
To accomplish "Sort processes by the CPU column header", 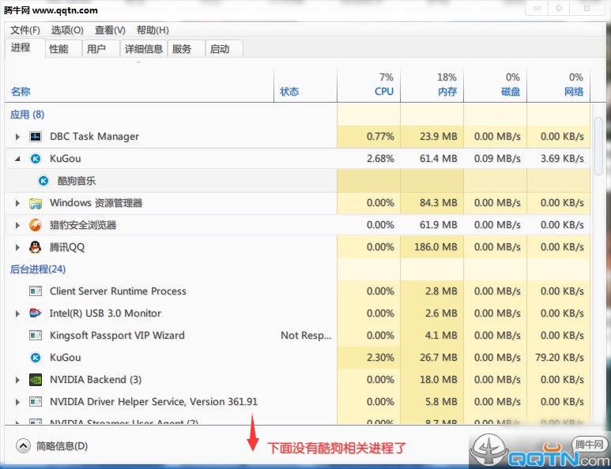I will click(383, 92).
